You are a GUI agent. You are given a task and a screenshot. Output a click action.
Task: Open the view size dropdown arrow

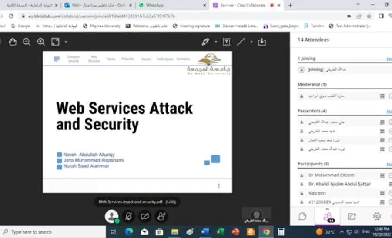click(66, 42)
